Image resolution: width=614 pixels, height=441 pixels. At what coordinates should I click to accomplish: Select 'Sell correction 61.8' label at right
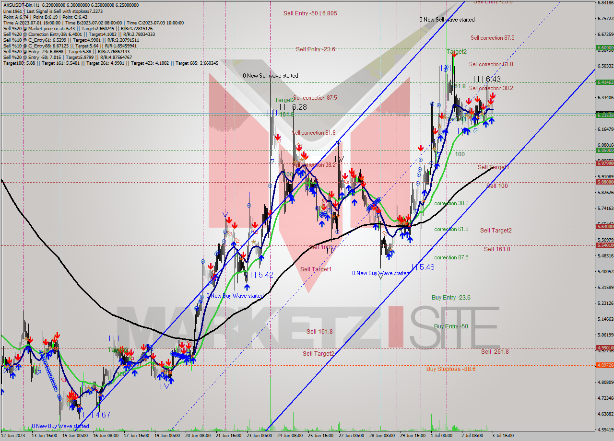[x=491, y=64]
